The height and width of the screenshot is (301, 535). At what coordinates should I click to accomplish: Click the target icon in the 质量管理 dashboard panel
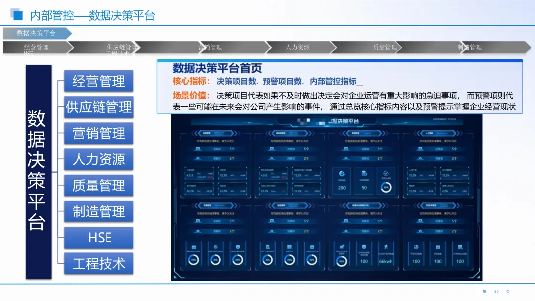215,247
